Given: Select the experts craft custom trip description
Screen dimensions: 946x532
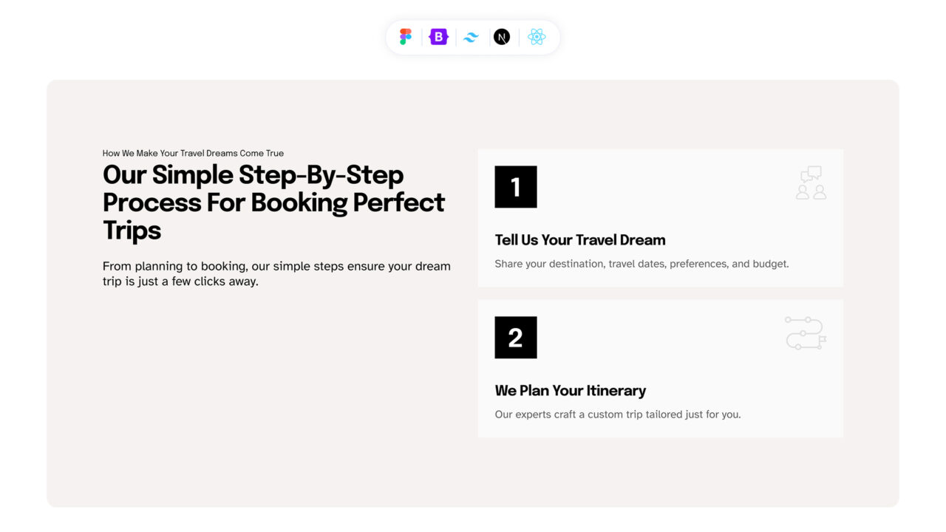Looking at the screenshot, I should 618,414.
